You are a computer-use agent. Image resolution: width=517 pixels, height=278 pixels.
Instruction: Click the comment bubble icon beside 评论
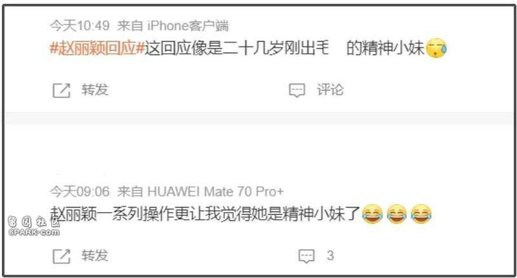[x=297, y=91]
